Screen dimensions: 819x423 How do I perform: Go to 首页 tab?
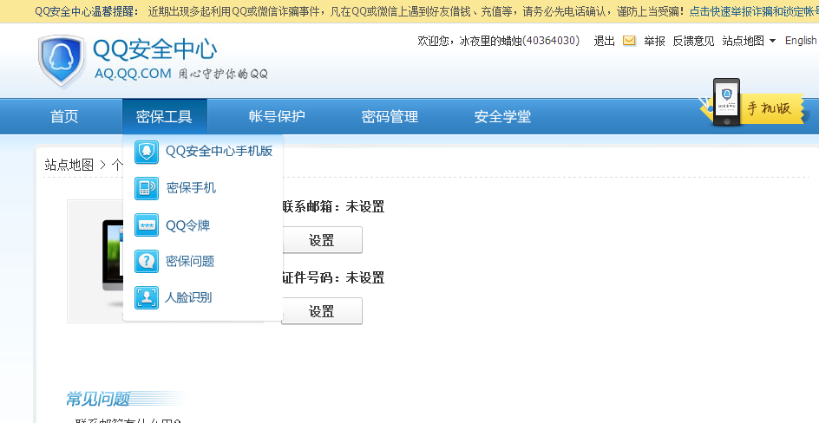click(64, 116)
